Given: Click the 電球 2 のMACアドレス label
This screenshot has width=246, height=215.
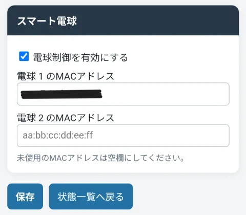Looking at the screenshot, I should click(66, 118).
